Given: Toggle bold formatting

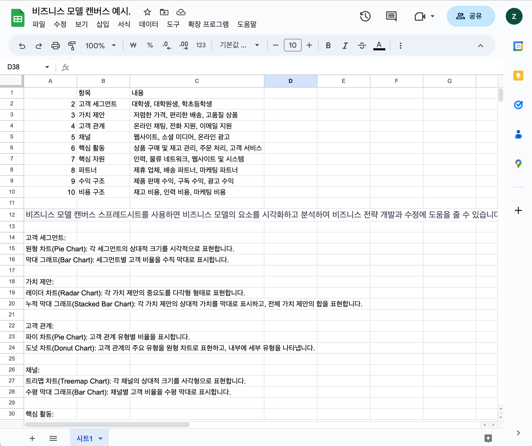Looking at the screenshot, I should pyautogui.click(x=328, y=46).
